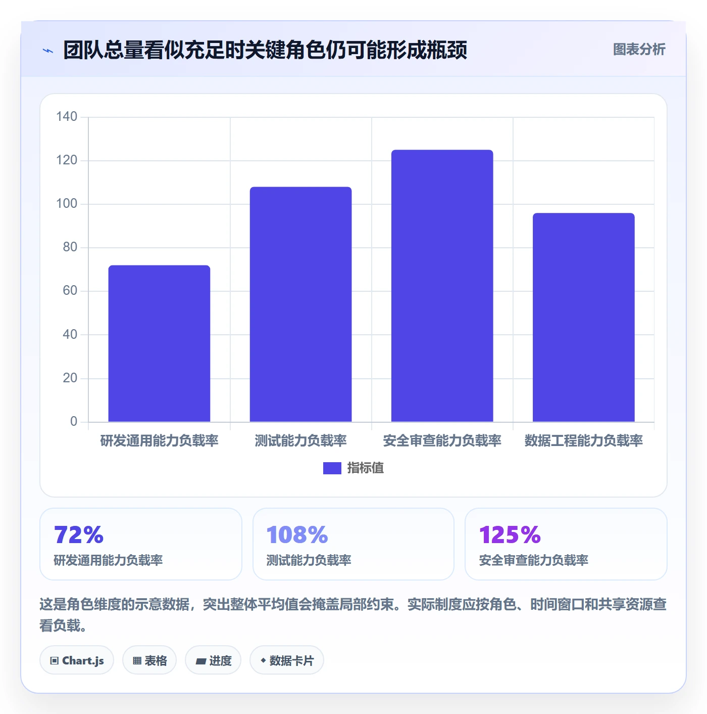Open the 125% data card
The image size is (707, 714).
[x=566, y=544]
